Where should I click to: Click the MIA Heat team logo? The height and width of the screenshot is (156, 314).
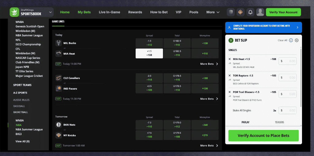(x=59, y=54)
